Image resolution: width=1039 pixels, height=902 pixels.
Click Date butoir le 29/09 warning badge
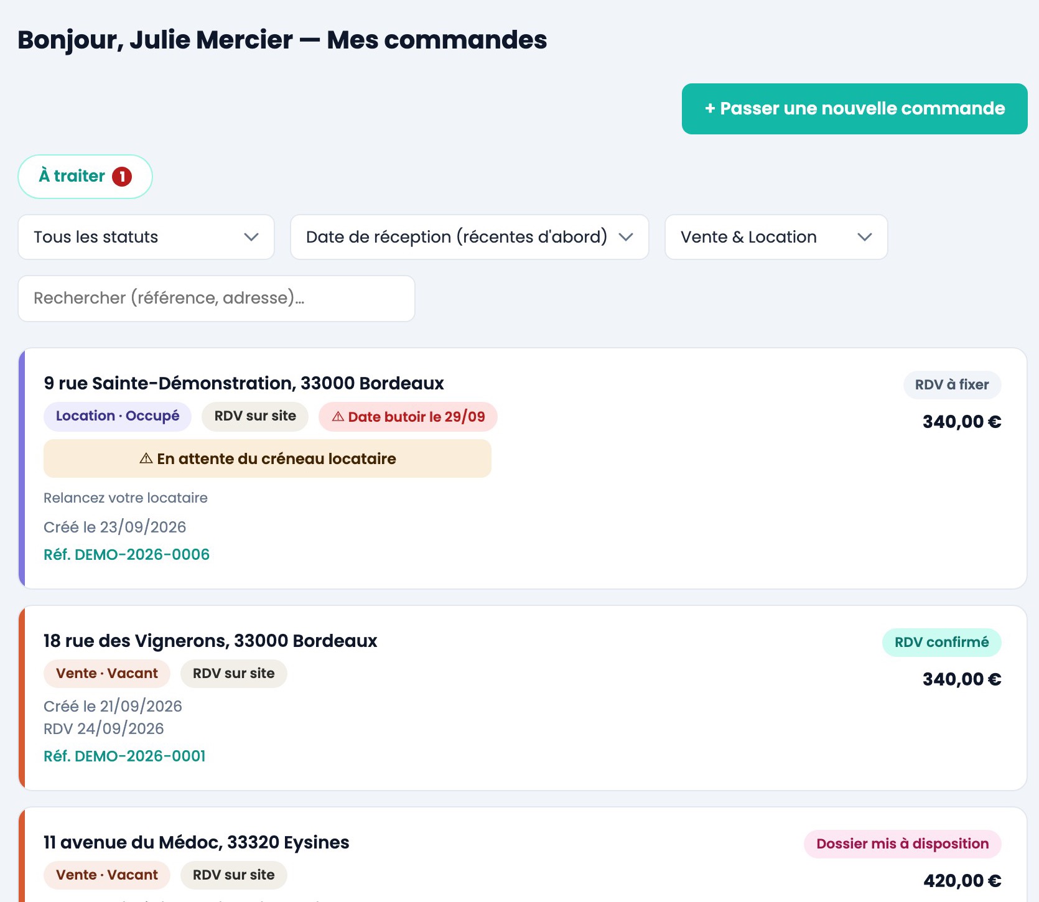[408, 417]
